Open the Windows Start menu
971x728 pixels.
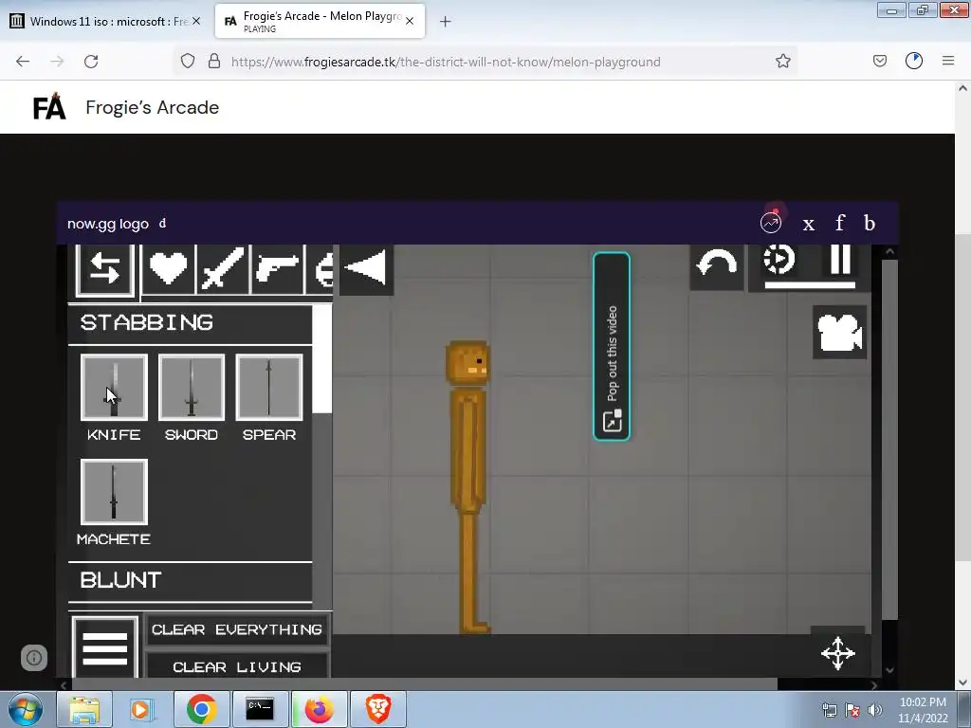26,709
